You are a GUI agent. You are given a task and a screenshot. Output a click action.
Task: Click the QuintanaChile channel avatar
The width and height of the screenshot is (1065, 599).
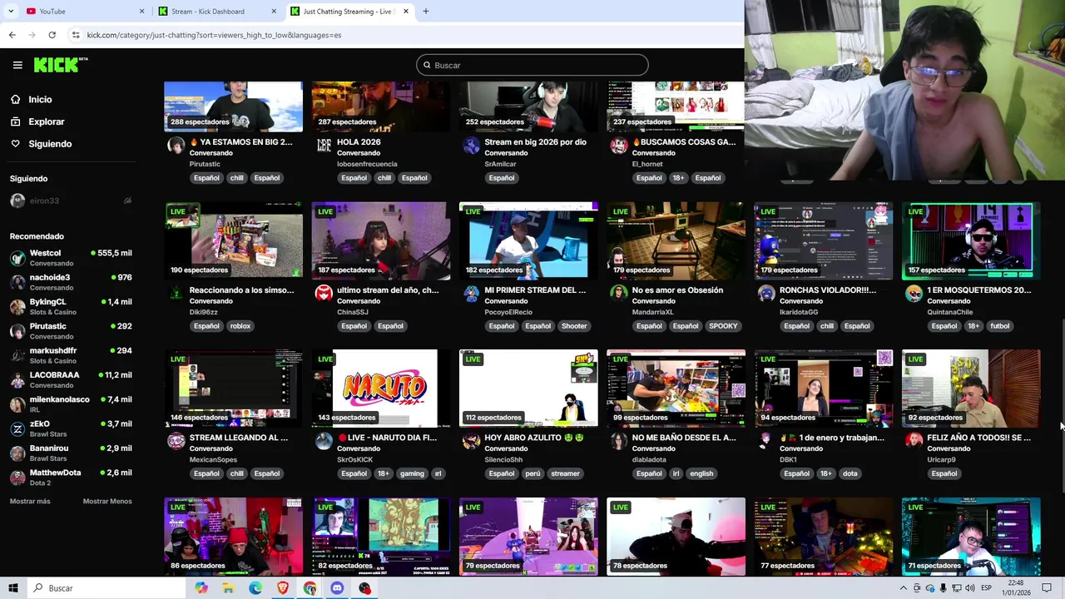tap(914, 294)
